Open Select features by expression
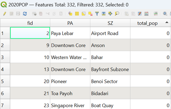 tap(70, 14)
